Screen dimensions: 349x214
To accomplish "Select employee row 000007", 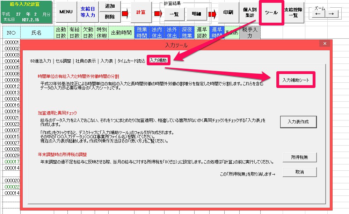I will pyautogui.click(x=12, y=130).
